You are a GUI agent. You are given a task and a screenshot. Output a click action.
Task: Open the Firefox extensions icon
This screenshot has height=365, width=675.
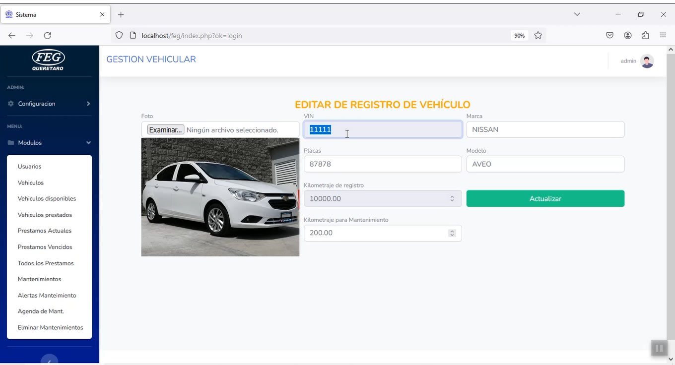[x=645, y=35]
